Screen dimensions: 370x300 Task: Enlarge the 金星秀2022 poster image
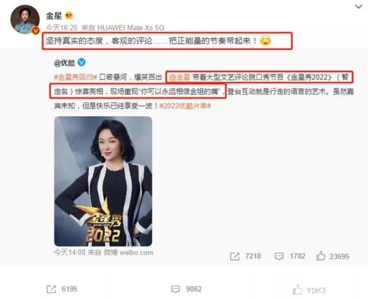pos(103,181)
